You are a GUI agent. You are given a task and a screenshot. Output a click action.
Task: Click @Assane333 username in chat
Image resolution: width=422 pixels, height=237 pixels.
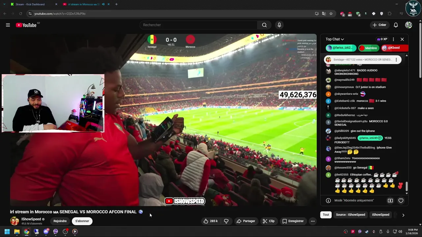pos(343,168)
